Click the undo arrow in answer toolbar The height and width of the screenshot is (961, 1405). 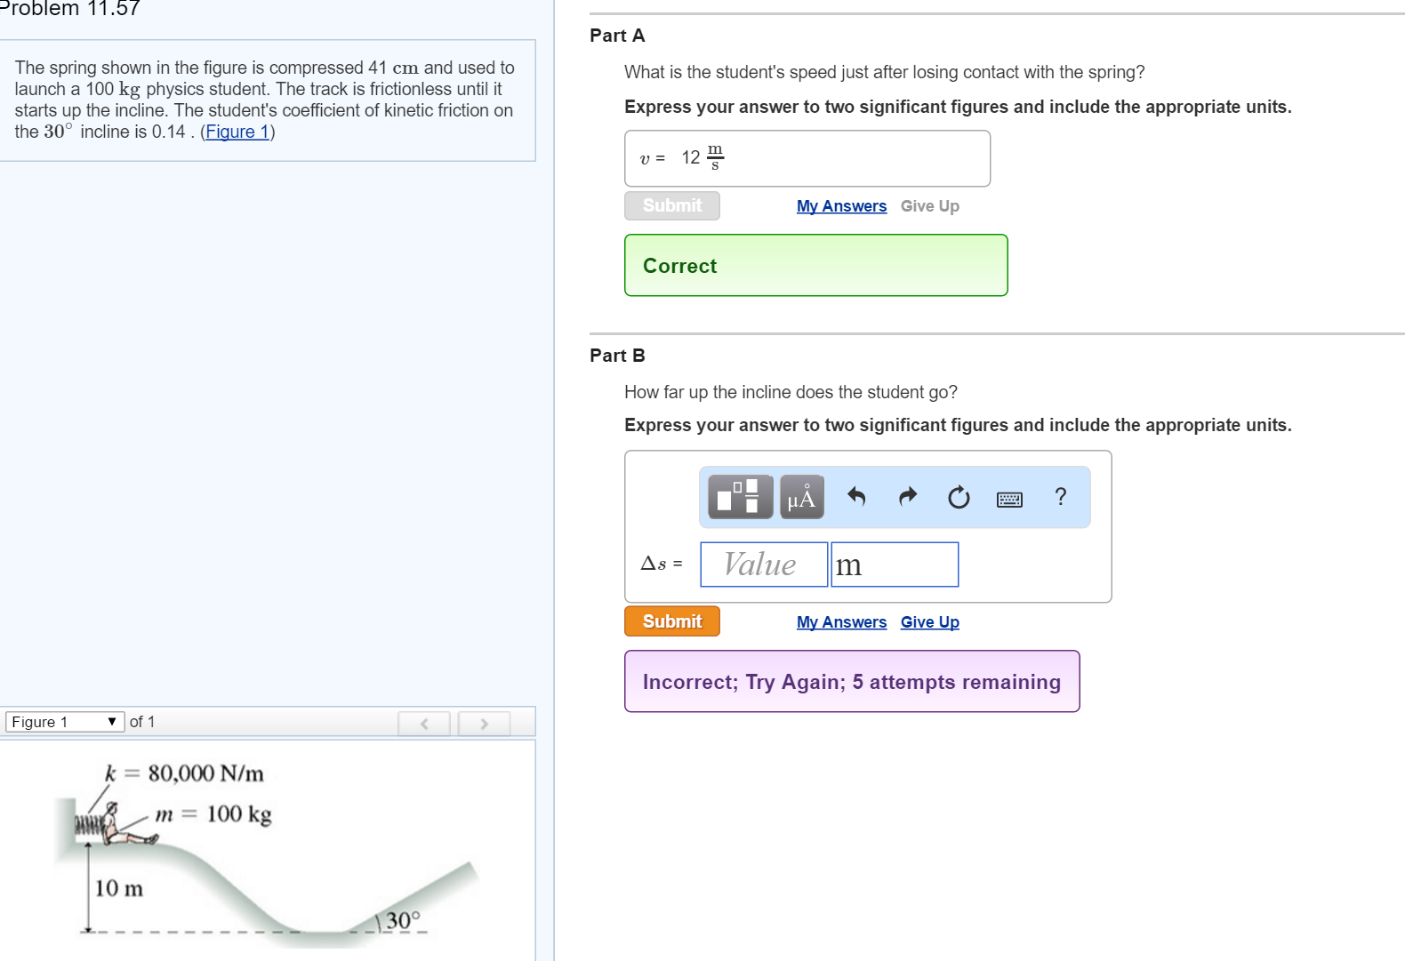pyautogui.click(x=856, y=497)
